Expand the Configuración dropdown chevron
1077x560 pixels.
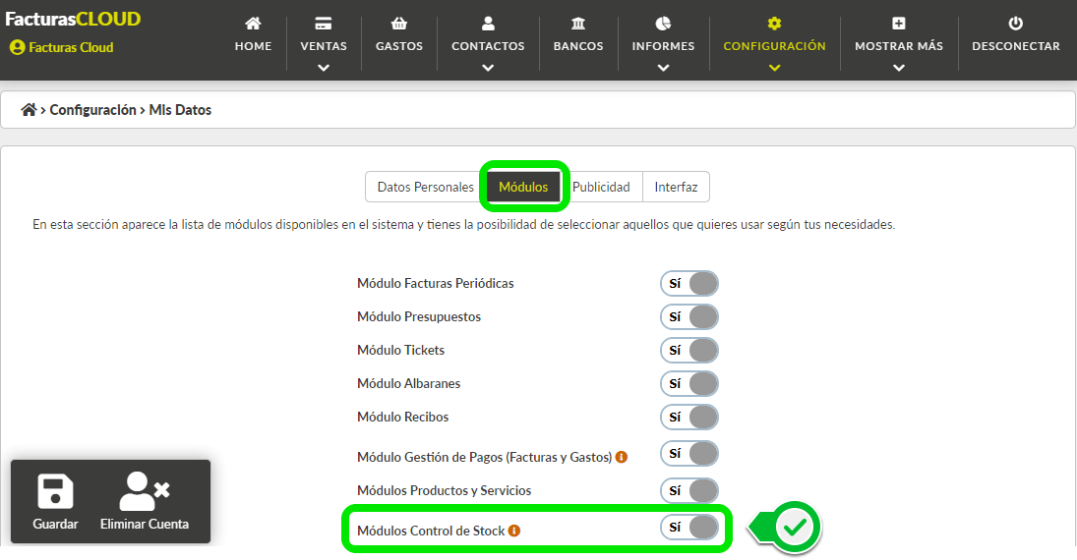(x=774, y=68)
